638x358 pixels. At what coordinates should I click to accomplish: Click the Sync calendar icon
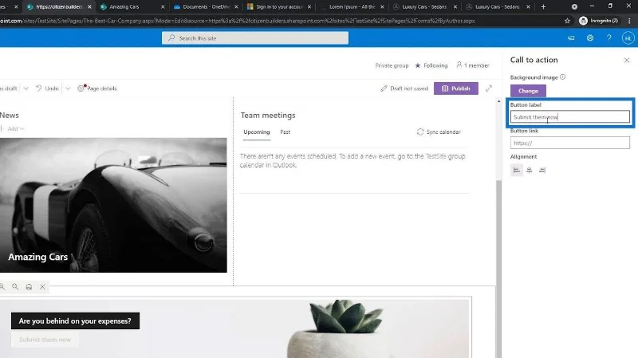point(420,132)
